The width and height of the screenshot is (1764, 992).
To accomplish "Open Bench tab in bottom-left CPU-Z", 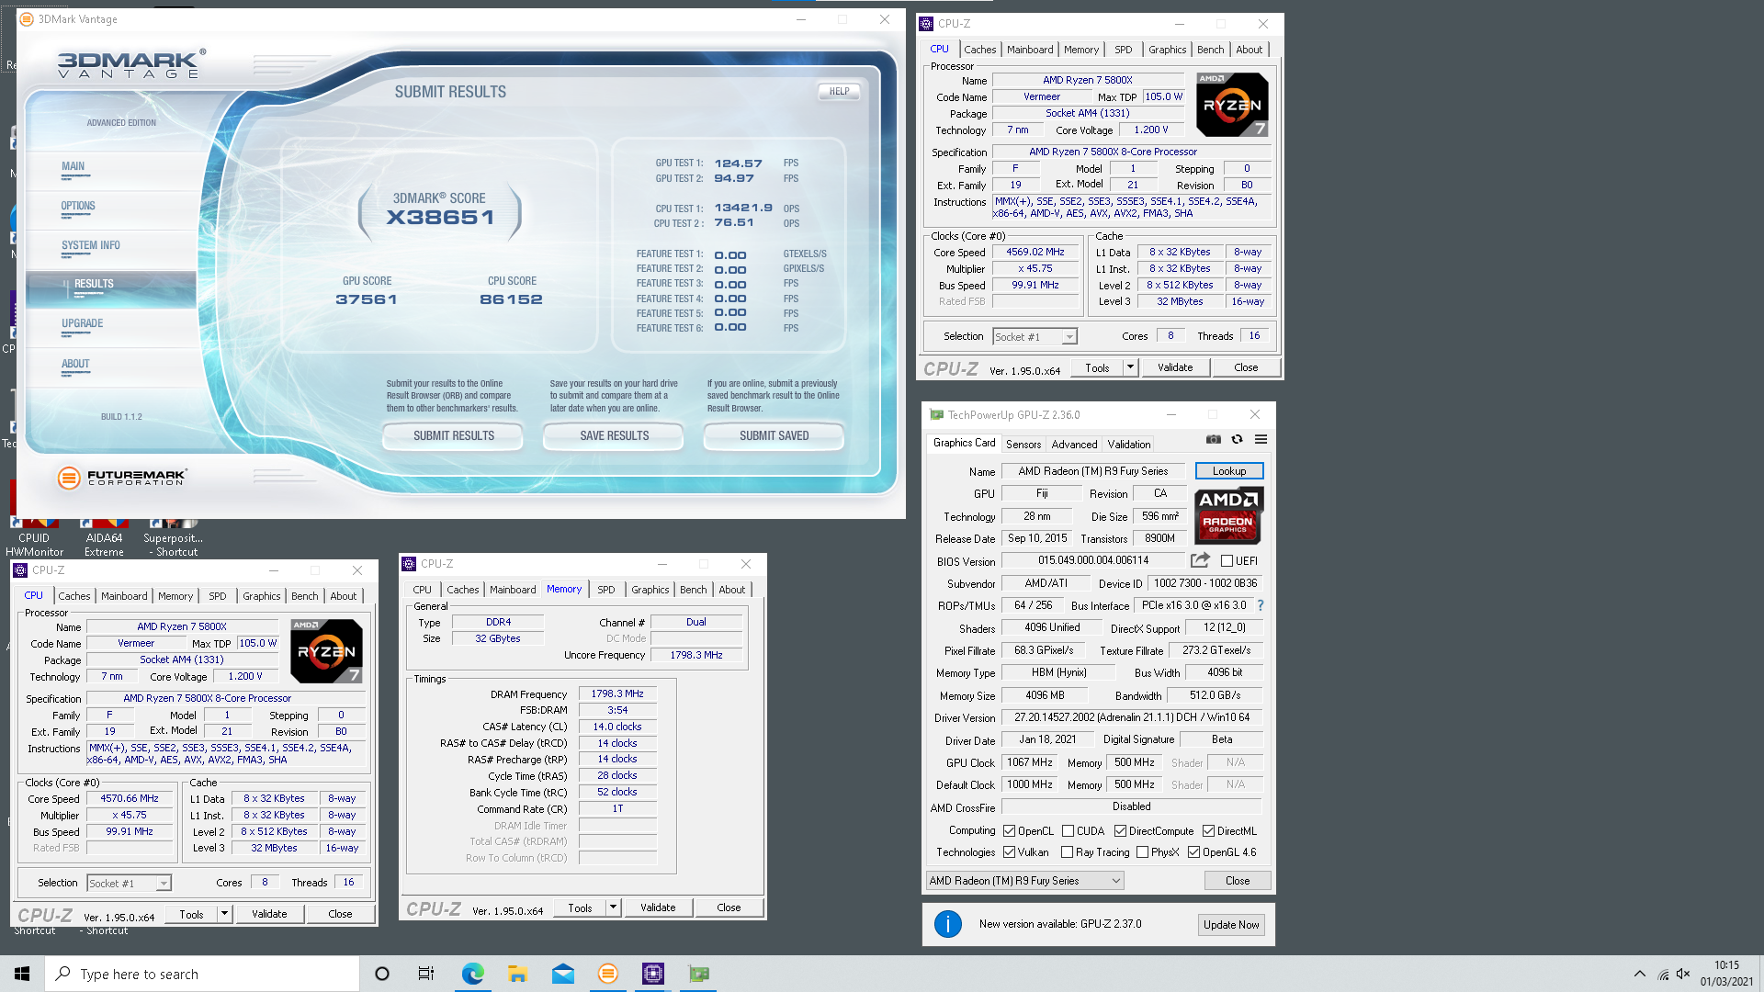I will [304, 596].
